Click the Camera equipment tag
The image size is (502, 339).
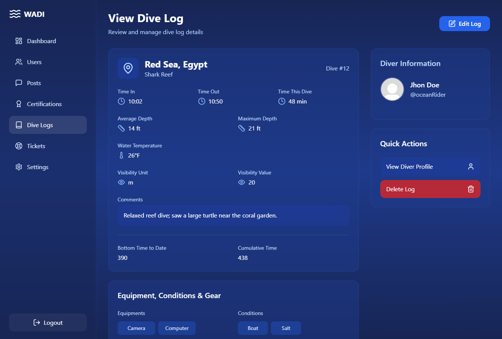pos(136,328)
